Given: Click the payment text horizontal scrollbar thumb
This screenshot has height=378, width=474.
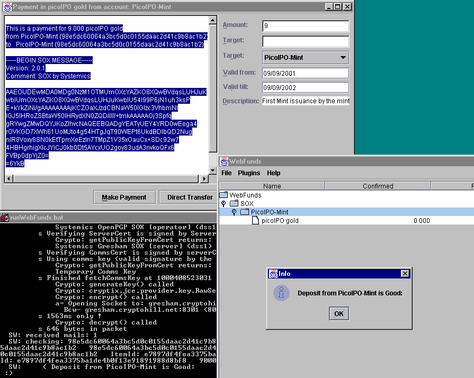Looking at the screenshot, I should 106,178.
